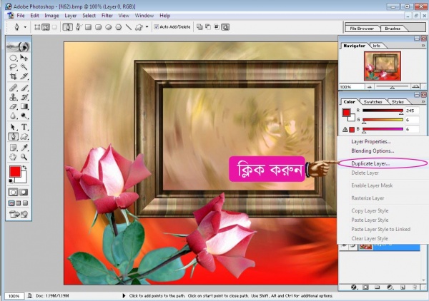Switch to the Swatches tab
The width and height of the screenshot is (429, 301).
(x=373, y=102)
